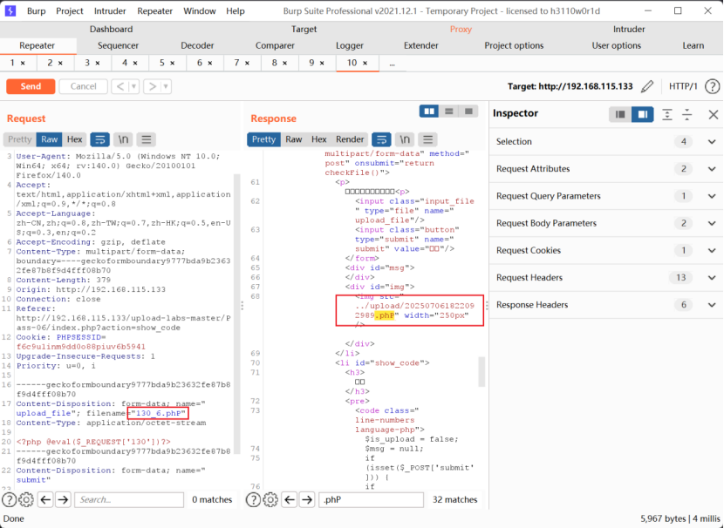Switch to the Decoder tab
724x528 pixels.
click(197, 45)
